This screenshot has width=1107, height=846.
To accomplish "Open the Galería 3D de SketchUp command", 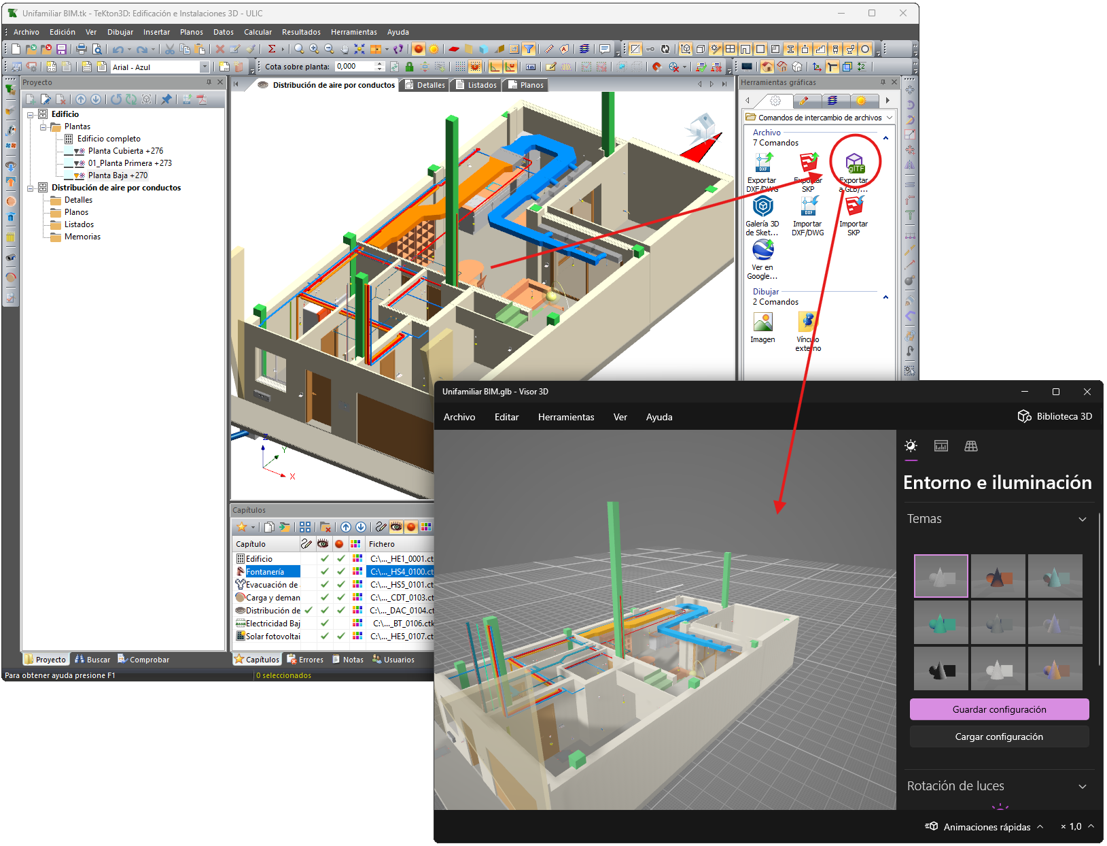I will tap(762, 207).
